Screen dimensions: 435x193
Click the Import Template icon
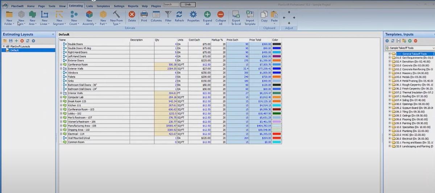[250, 14]
